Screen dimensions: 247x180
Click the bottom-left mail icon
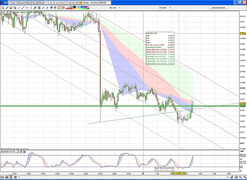point(2,177)
